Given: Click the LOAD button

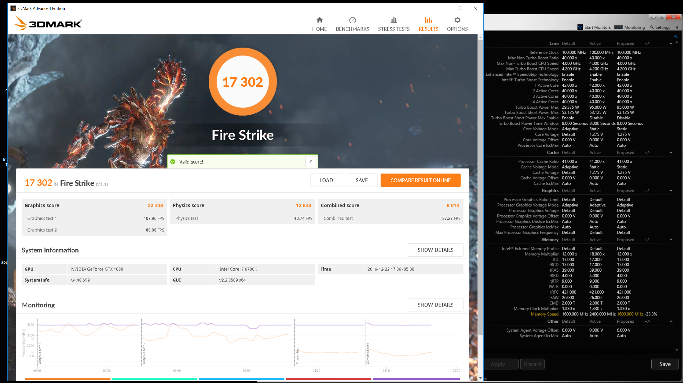Looking at the screenshot, I should click(326, 180).
